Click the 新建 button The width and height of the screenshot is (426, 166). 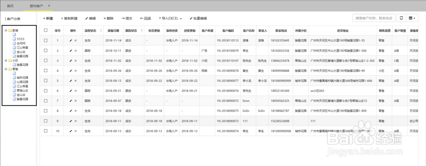pyautogui.click(x=48, y=18)
